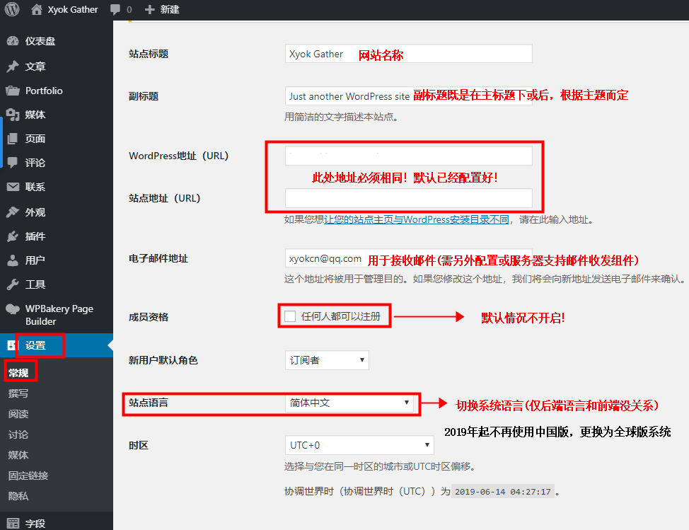Click the 页面 pages icon
Viewport: 689px width, 530px height.
(x=13, y=139)
